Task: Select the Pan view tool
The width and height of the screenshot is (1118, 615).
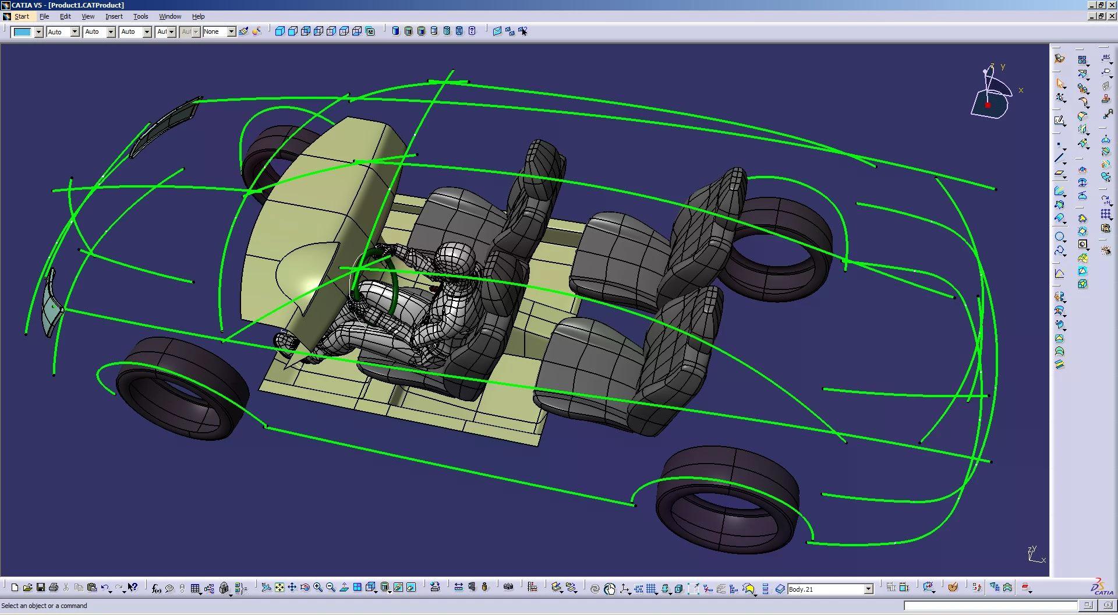Action: pos(292,588)
